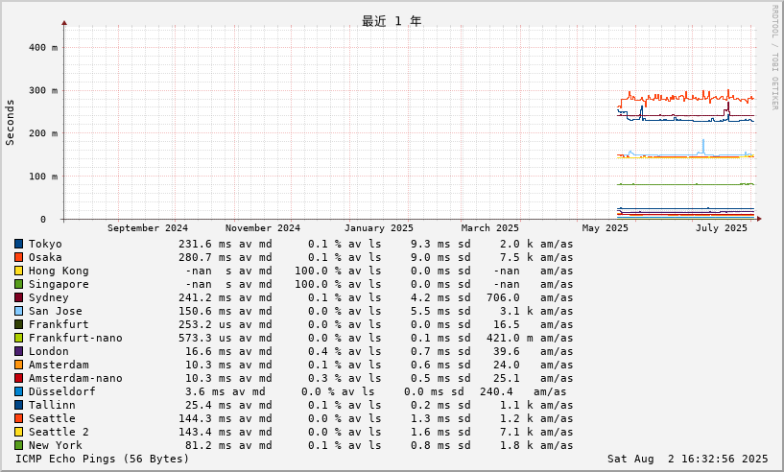Screen dimensions: 784x472
Task: Click New York's '81.2 ms' median value
Action: (x=208, y=445)
